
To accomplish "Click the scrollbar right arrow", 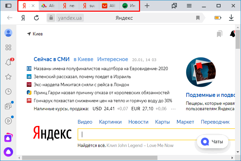I will point(232,158).
